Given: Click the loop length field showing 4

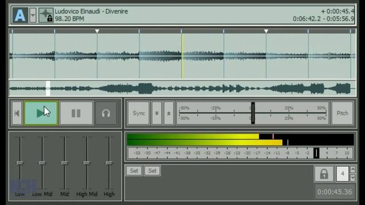Looking at the screenshot, I should pyautogui.click(x=342, y=174).
